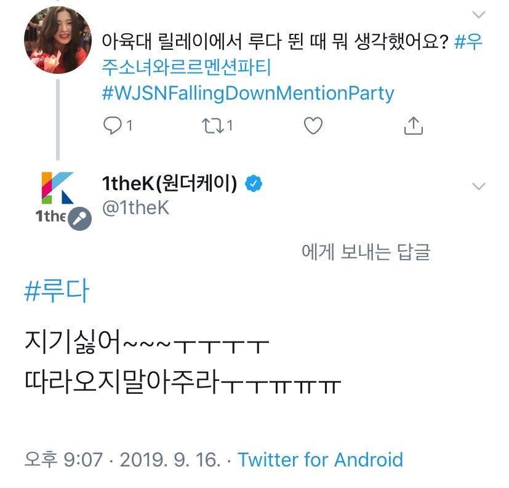The height and width of the screenshot is (488, 509).
Task: Click the microphone badge on 1theK avatar
Action: click(79, 218)
